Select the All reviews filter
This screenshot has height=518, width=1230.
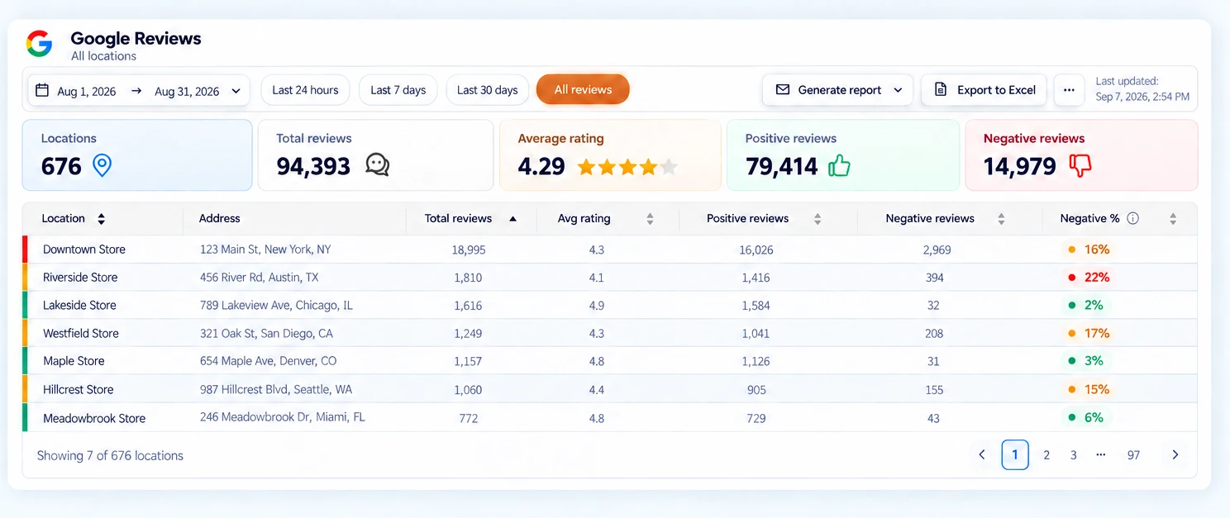(583, 90)
